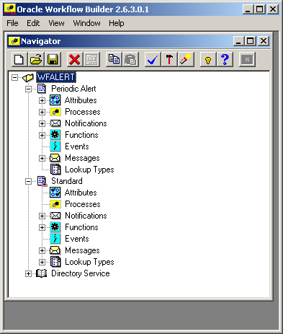Collapse the WFALERT root node

tap(14, 77)
